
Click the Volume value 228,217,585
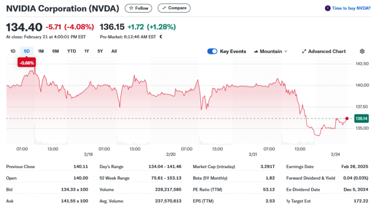(168, 189)
